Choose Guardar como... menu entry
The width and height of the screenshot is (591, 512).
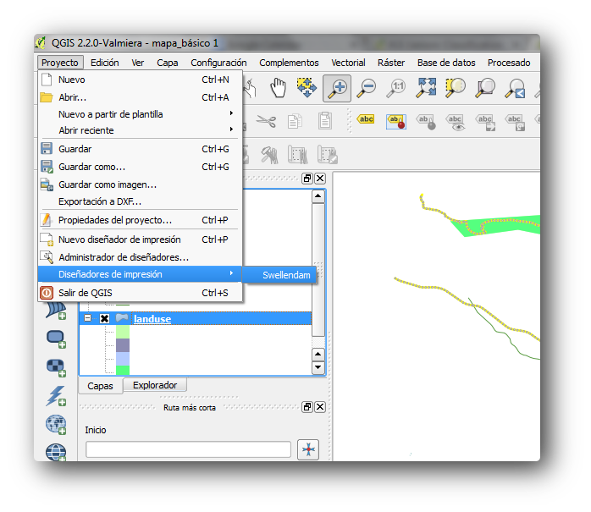tap(140, 167)
